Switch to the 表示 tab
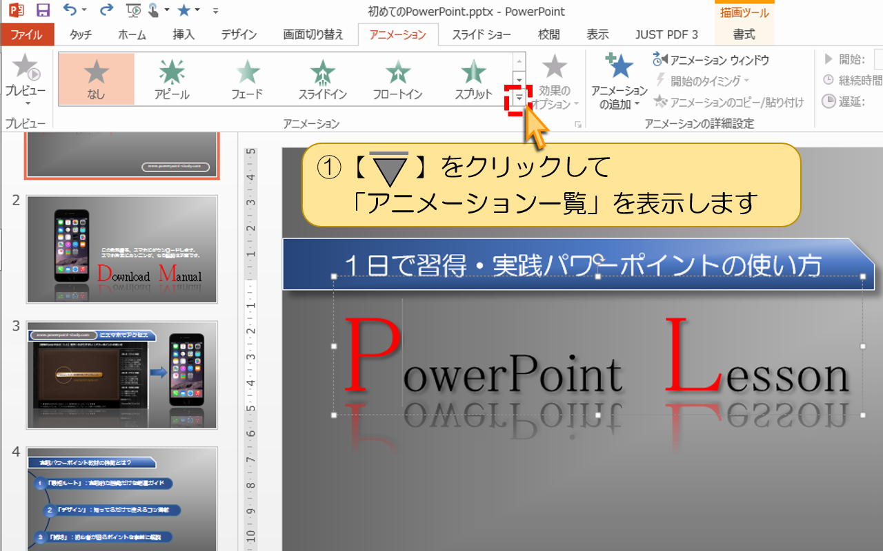883x551 pixels. [x=597, y=34]
